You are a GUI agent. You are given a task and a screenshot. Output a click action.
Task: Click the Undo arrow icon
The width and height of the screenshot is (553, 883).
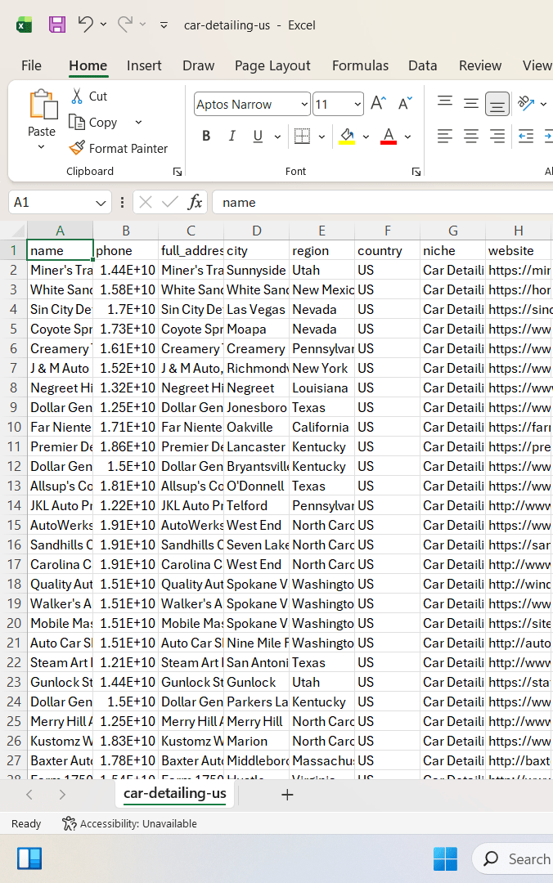point(86,25)
